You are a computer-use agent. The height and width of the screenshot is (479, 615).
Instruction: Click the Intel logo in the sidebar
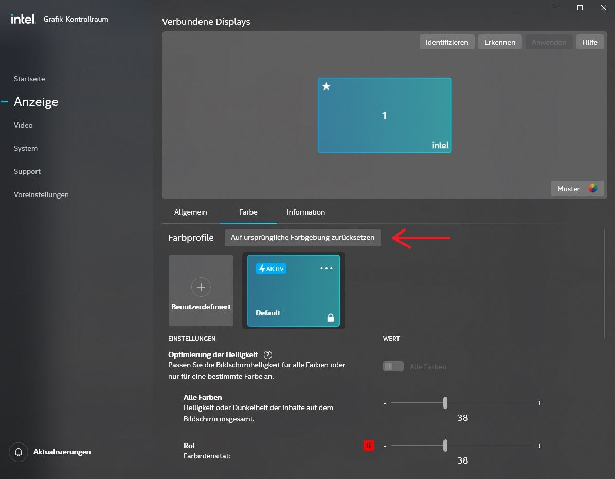pos(23,19)
